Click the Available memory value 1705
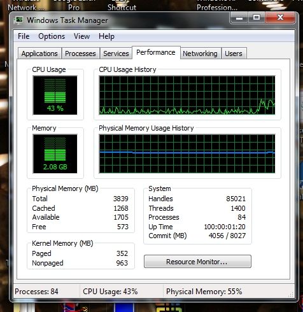303x312 pixels. (x=121, y=217)
